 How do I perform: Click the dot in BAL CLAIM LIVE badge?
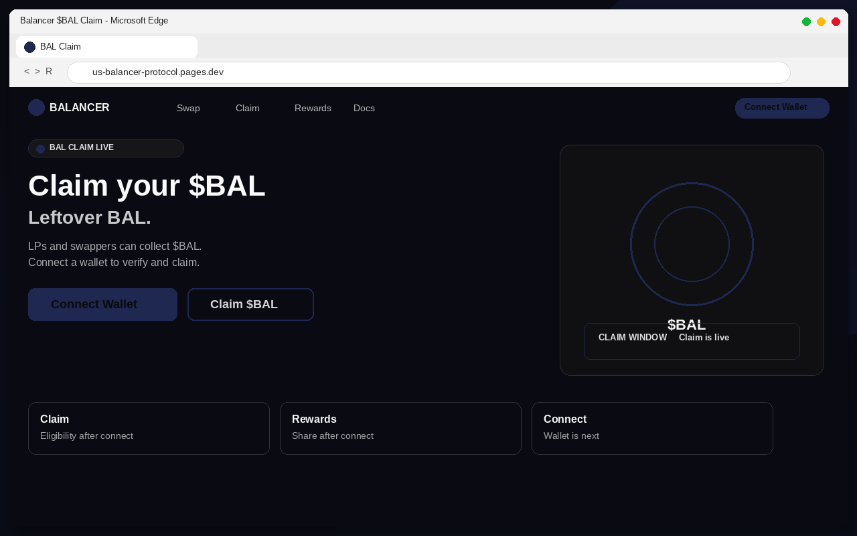40,149
